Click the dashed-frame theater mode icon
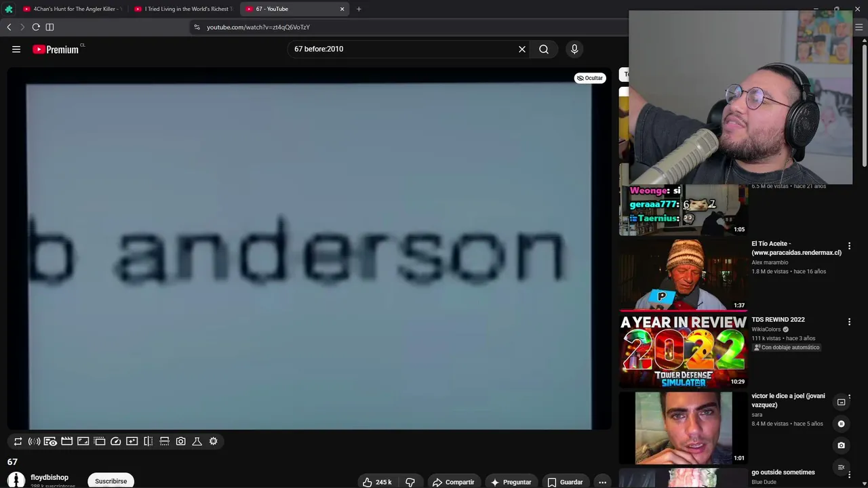The image size is (868, 488). [100, 441]
